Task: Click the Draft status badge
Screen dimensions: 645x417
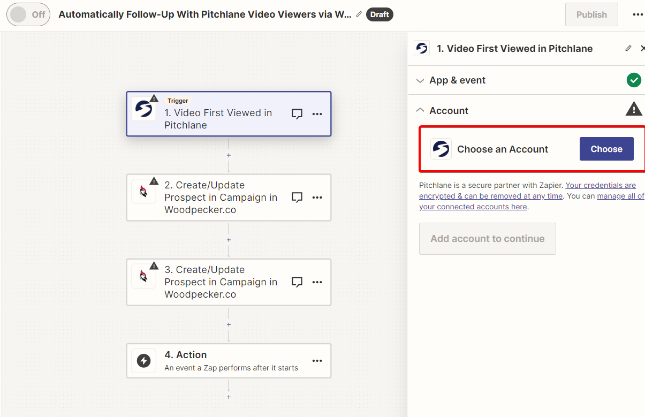Action: point(380,14)
